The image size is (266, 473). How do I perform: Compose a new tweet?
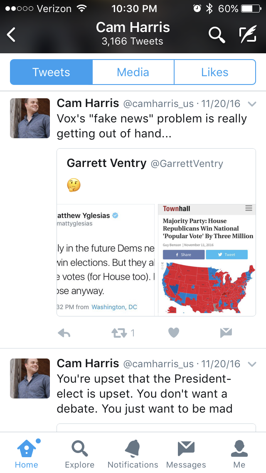(248, 35)
